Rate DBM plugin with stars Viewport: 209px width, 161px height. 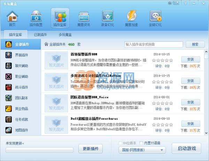[x=162, y=60]
